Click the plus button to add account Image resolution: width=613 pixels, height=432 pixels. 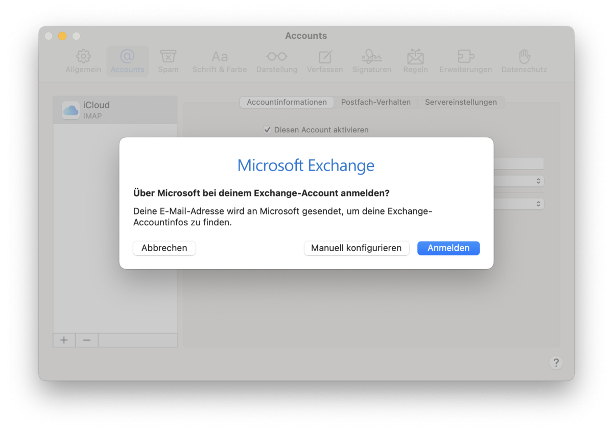click(64, 340)
